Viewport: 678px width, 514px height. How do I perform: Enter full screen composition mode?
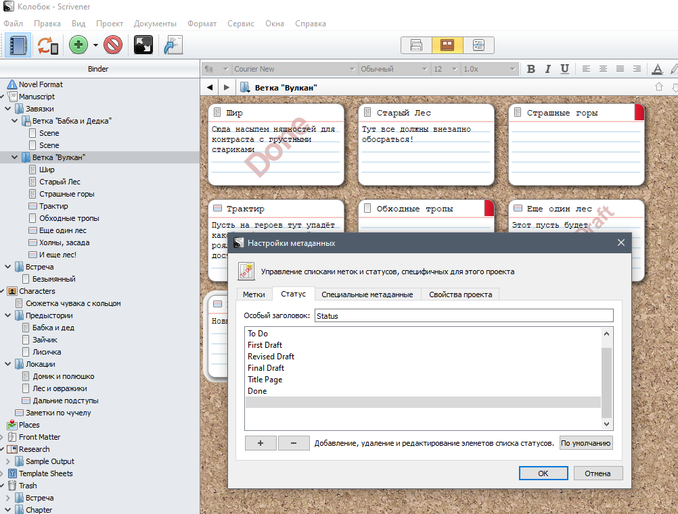(143, 45)
